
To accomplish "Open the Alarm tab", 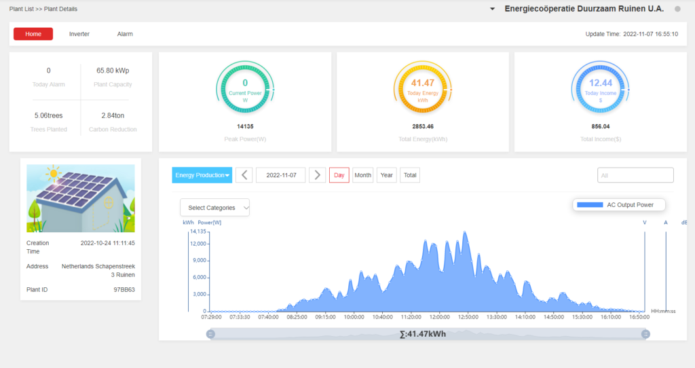I will [125, 34].
